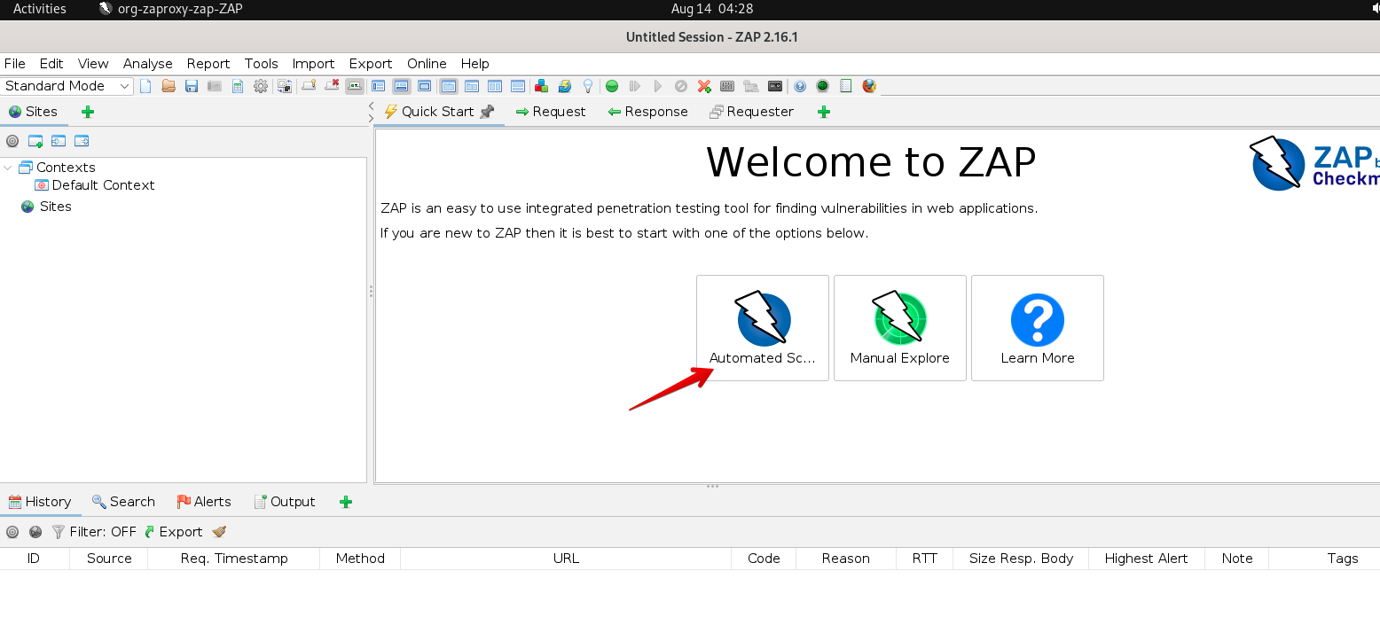Toggle the History Filter: OFF button
This screenshot has width=1380, height=641.
pyautogui.click(x=94, y=532)
